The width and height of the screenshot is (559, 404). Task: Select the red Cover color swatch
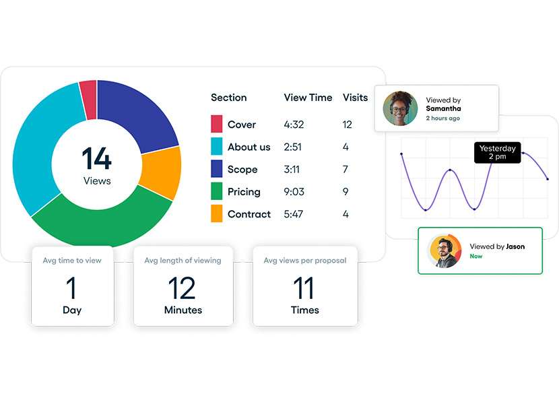[x=216, y=124]
